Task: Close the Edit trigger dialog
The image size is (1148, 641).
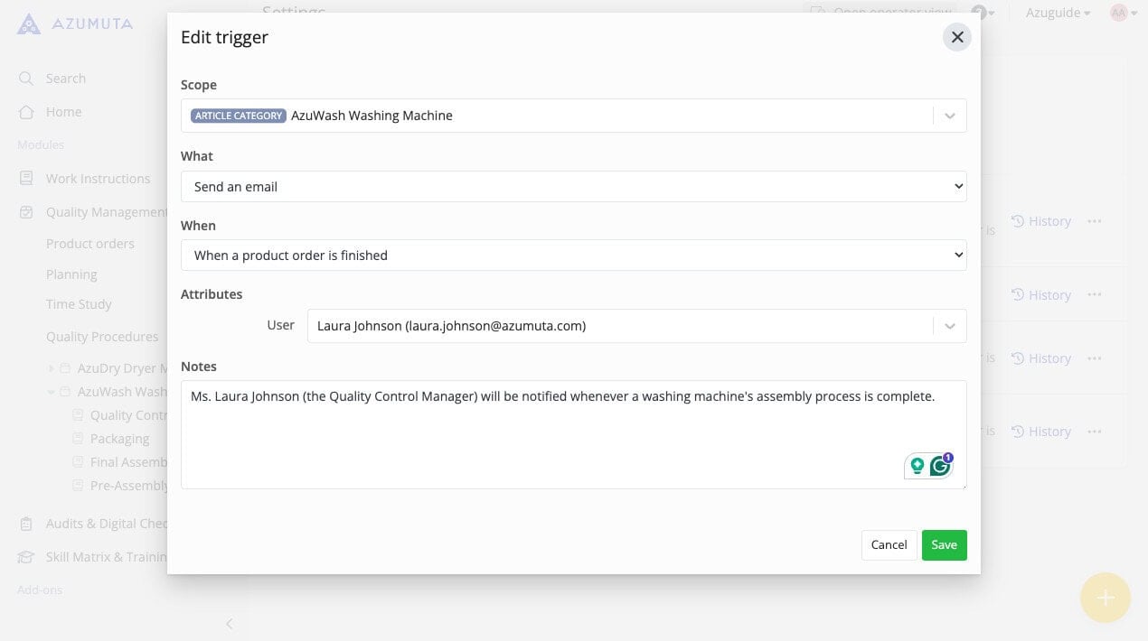Action: click(x=957, y=37)
